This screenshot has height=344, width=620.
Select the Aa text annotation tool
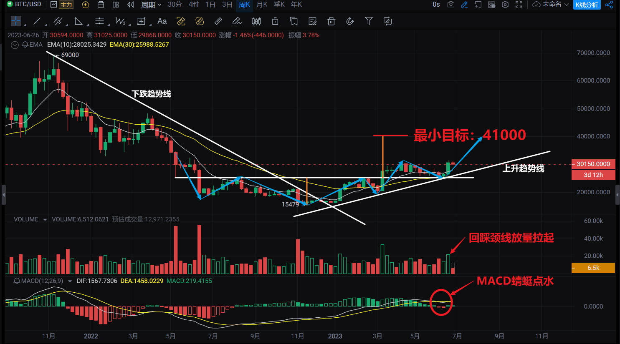click(x=162, y=21)
